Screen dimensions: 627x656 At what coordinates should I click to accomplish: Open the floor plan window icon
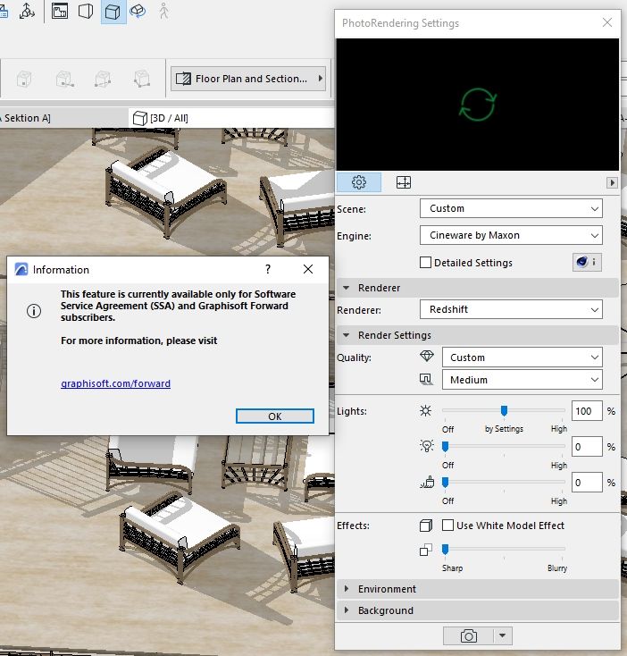pyautogui.click(x=60, y=12)
